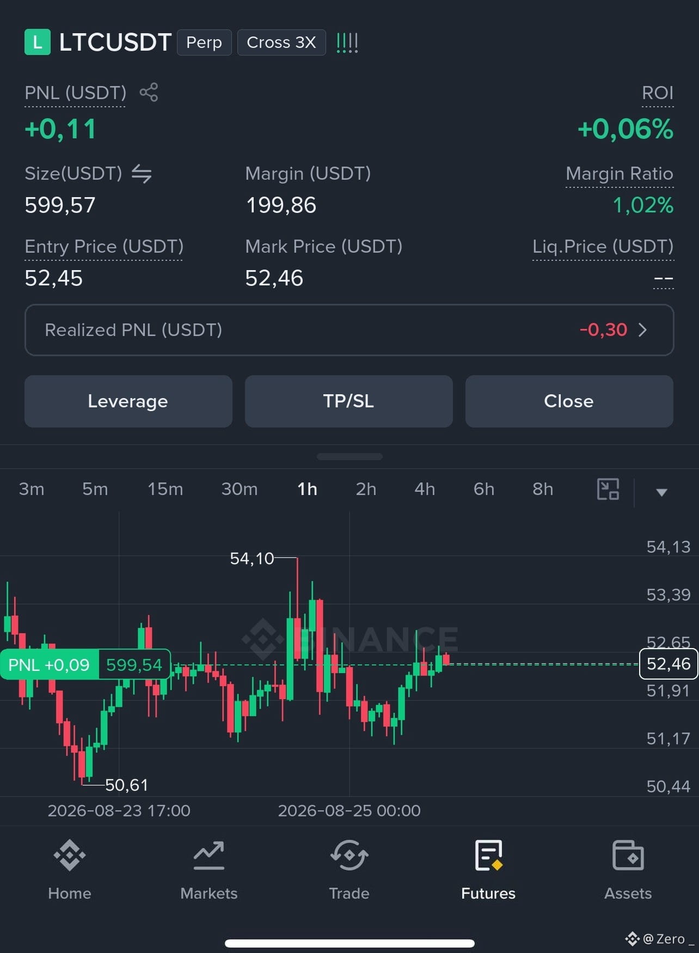Select the 8h chart interval
Screen dimensions: 699x953
[543, 489]
